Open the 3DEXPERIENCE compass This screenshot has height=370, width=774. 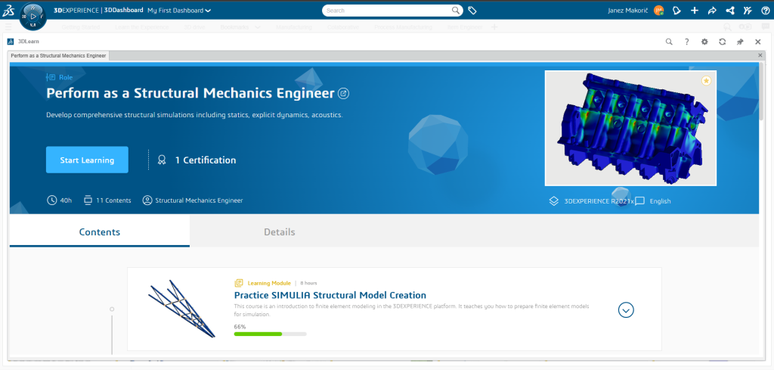tap(33, 17)
